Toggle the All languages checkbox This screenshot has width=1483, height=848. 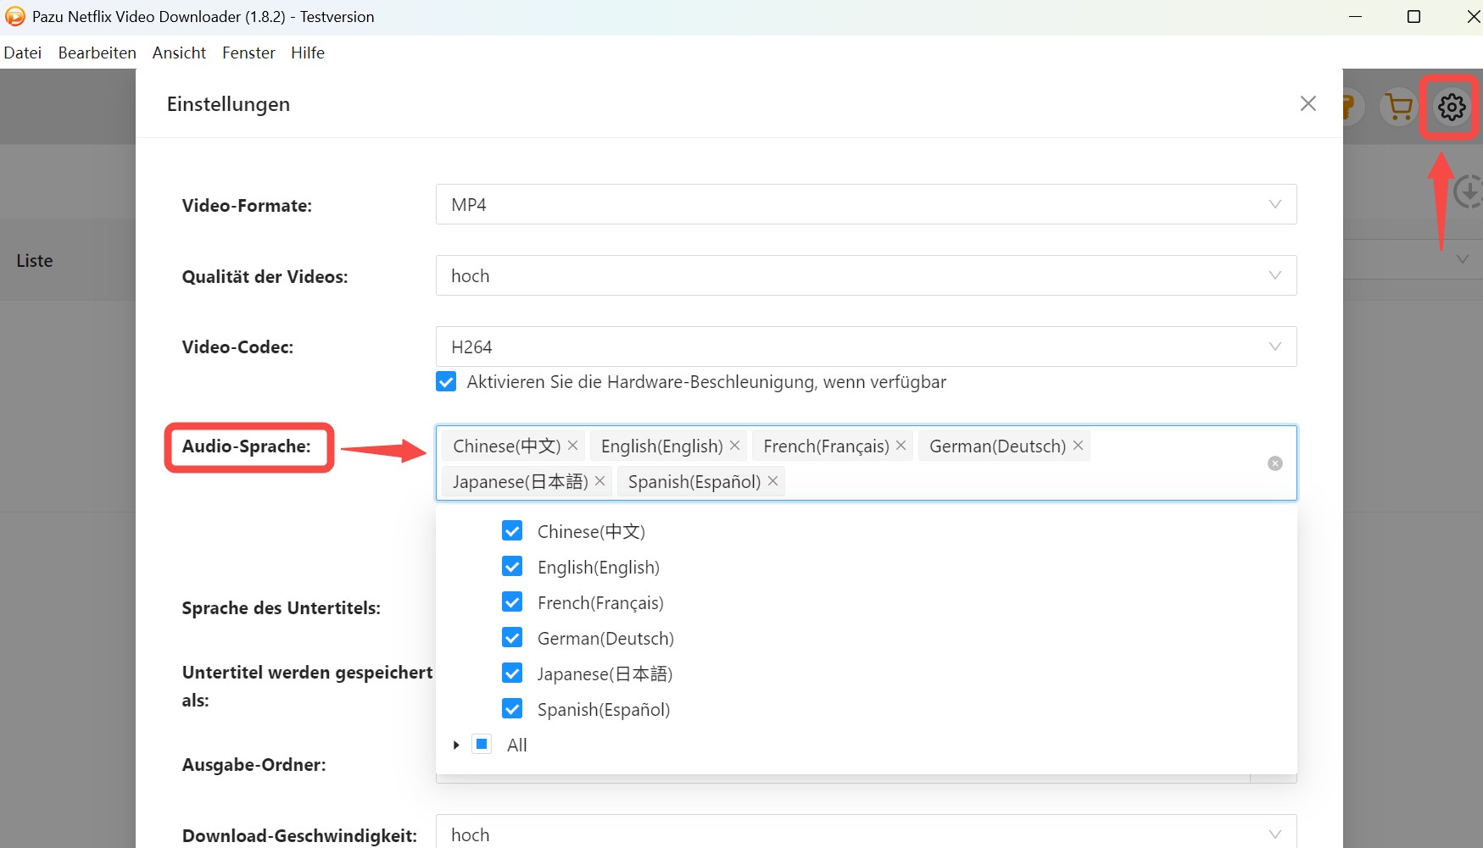[482, 745]
